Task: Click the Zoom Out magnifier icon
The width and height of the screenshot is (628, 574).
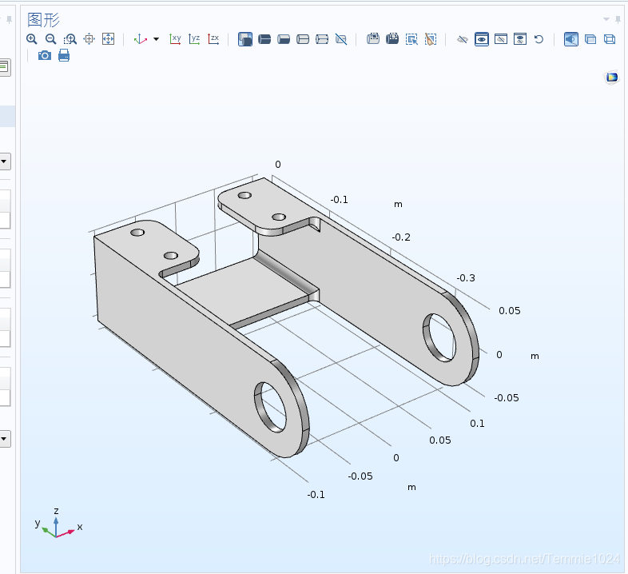Action: tap(51, 39)
